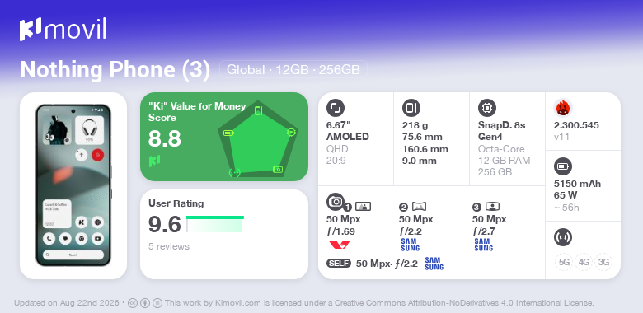Select the 4G network badge

[584, 262]
